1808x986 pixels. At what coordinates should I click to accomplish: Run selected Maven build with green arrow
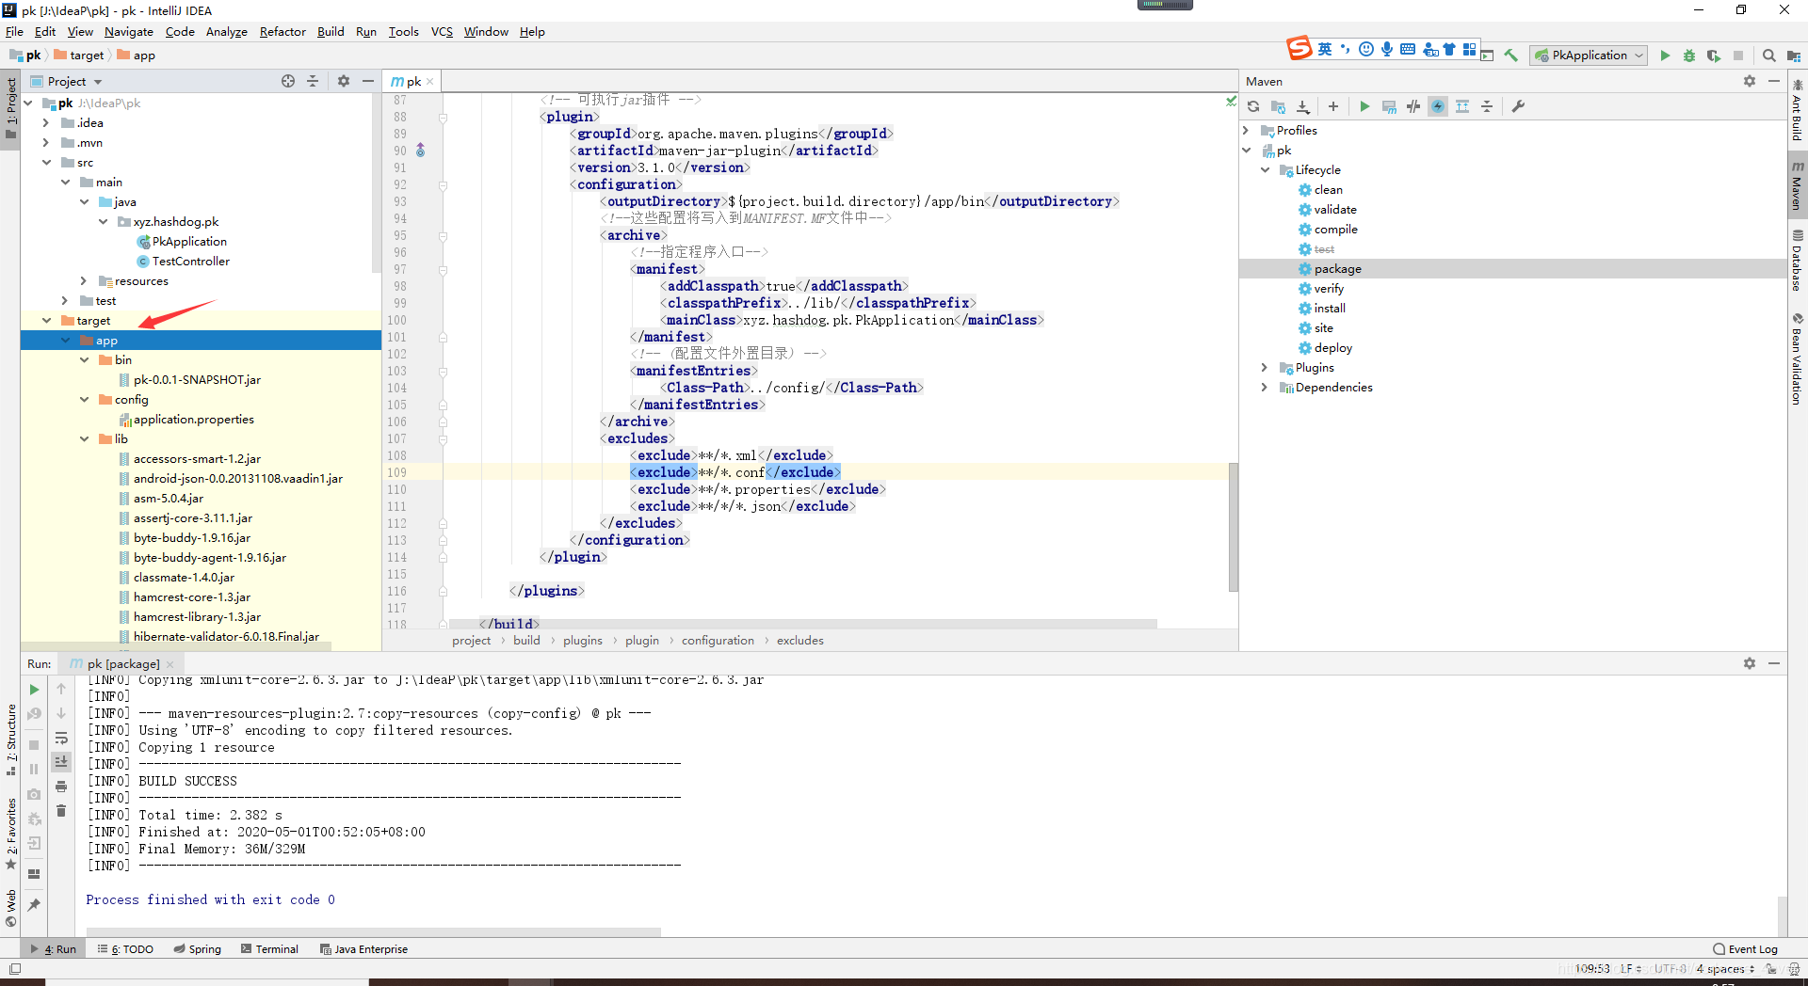(x=1364, y=106)
